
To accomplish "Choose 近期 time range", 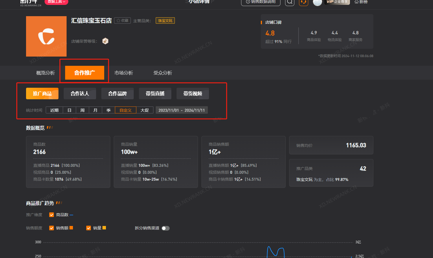I will coord(54,110).
